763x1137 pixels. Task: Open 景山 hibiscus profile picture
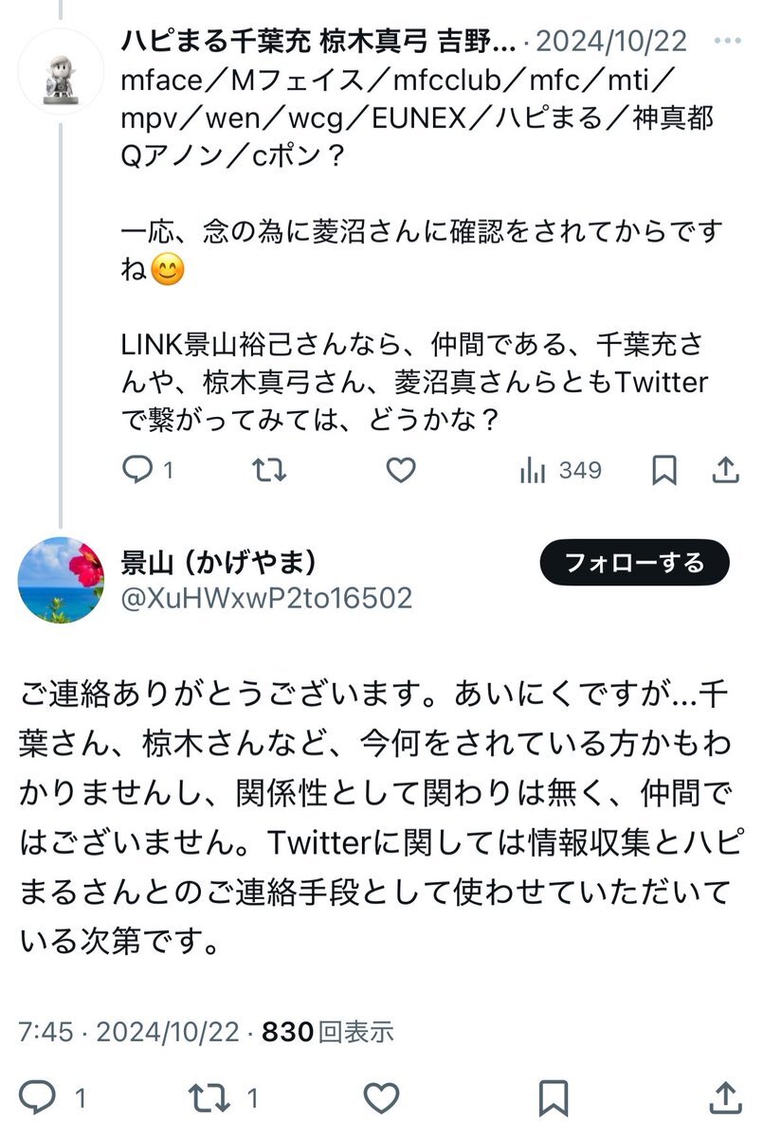click(x=61, y=580)
